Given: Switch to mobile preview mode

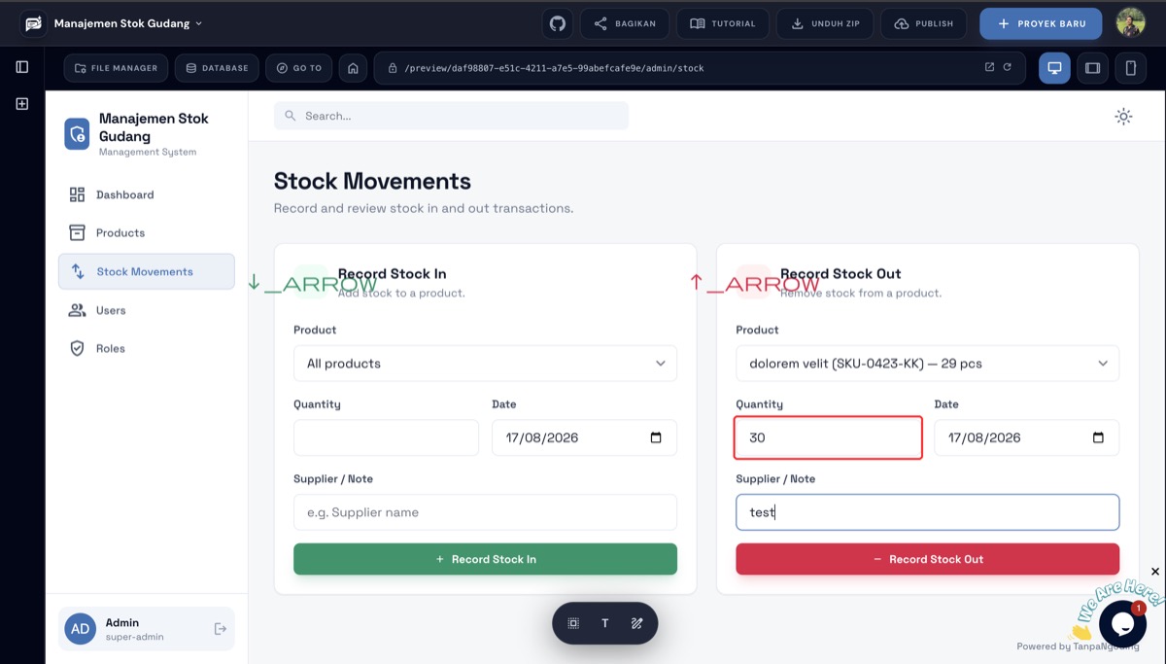Looking at the screenshot, I should [1131, 68].
